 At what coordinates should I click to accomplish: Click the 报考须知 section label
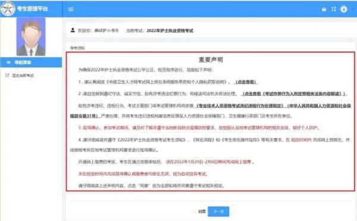[77, 48]
